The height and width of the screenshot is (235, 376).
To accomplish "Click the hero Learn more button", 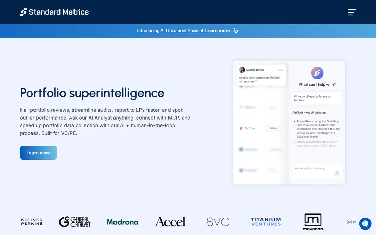I will pyautogui.click(x=38, y=153).
